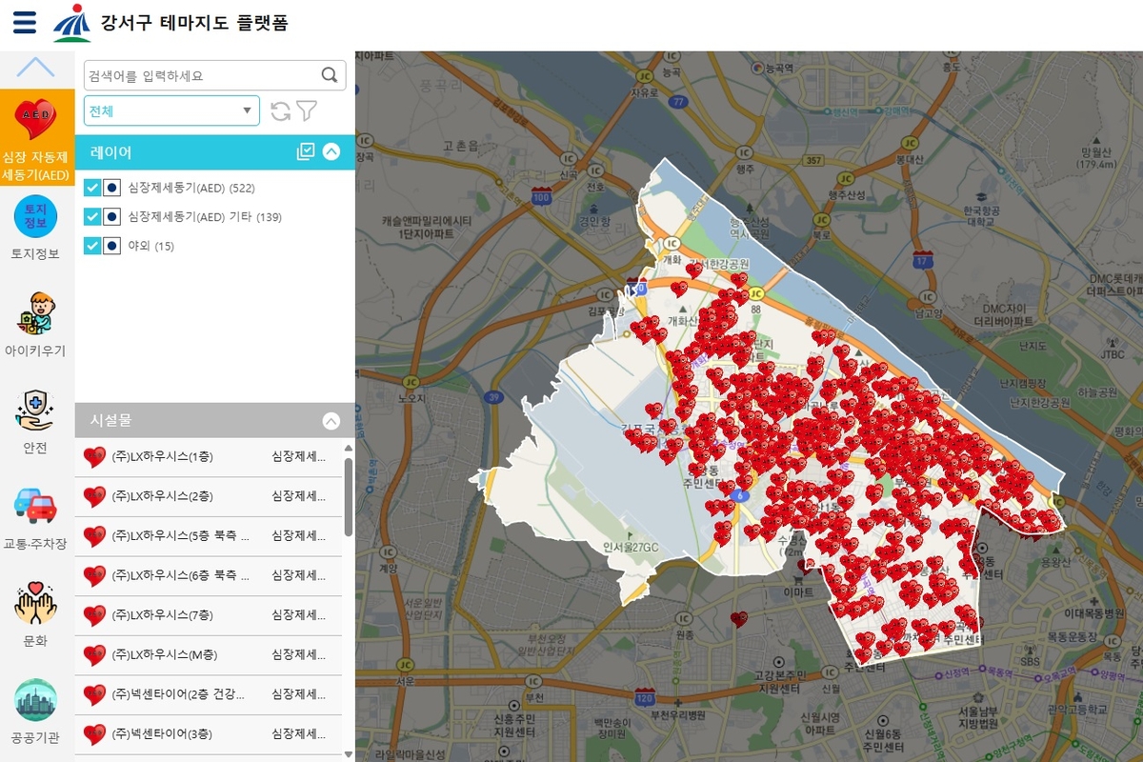Disable the 야외 layer checkbox
The image size is (1143, 762).
(x=92, y=246)
